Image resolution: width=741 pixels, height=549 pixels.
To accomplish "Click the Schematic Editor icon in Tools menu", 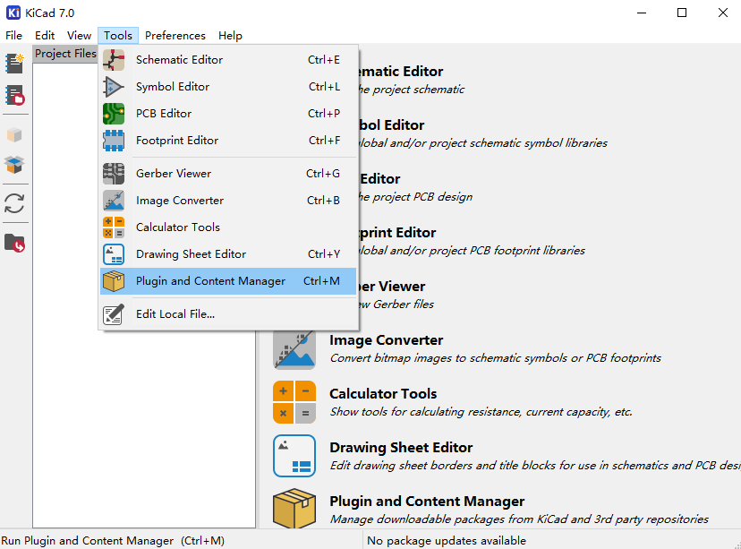I will pyautogui.click(x=114, y=60).
